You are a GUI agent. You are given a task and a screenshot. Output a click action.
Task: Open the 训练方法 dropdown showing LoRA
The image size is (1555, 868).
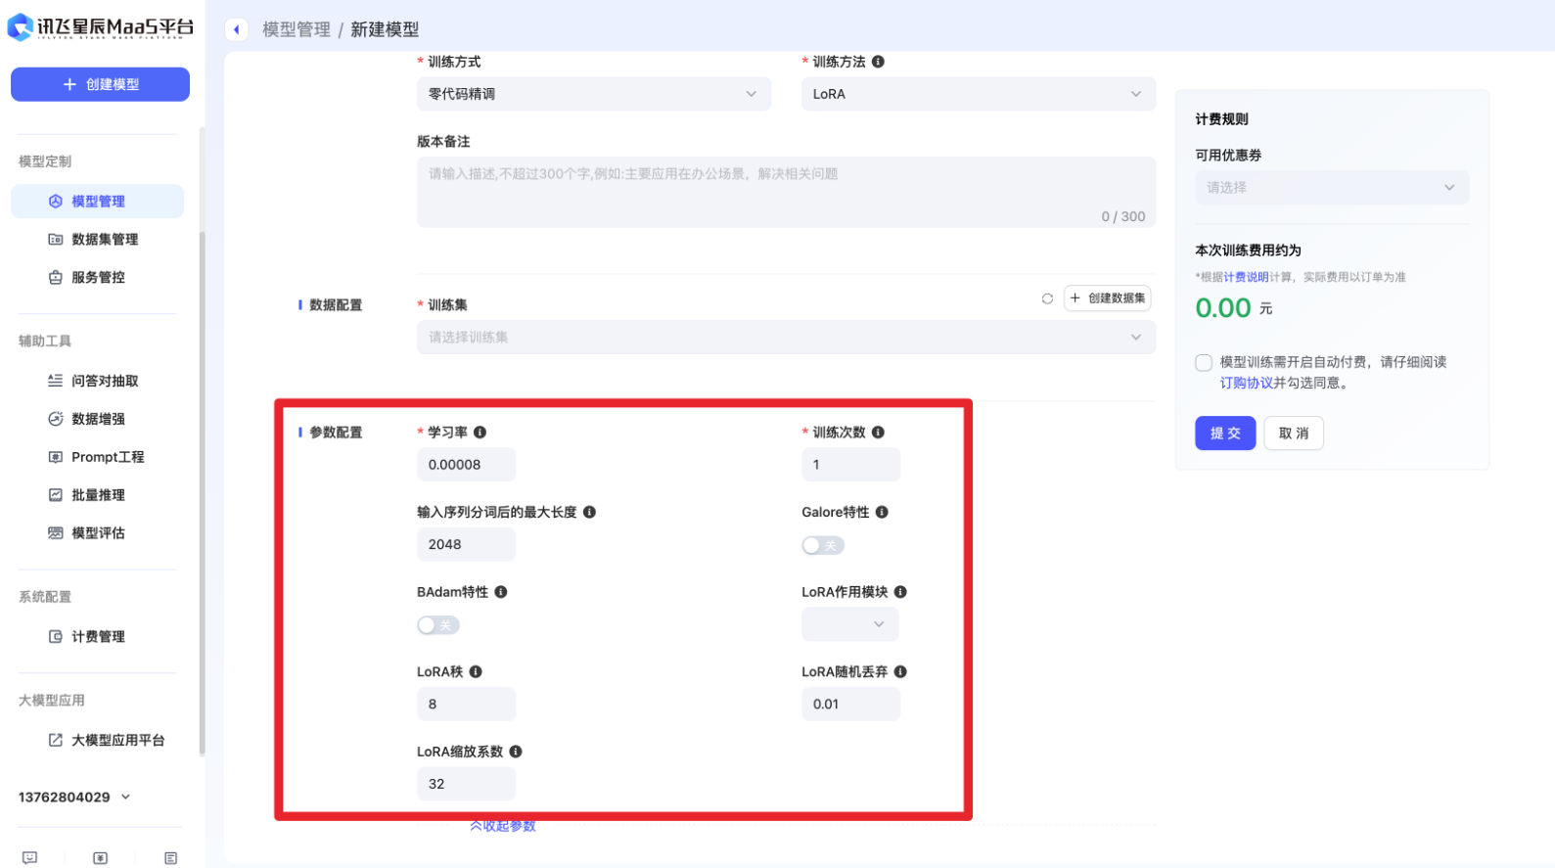click(x=979, y=94)
